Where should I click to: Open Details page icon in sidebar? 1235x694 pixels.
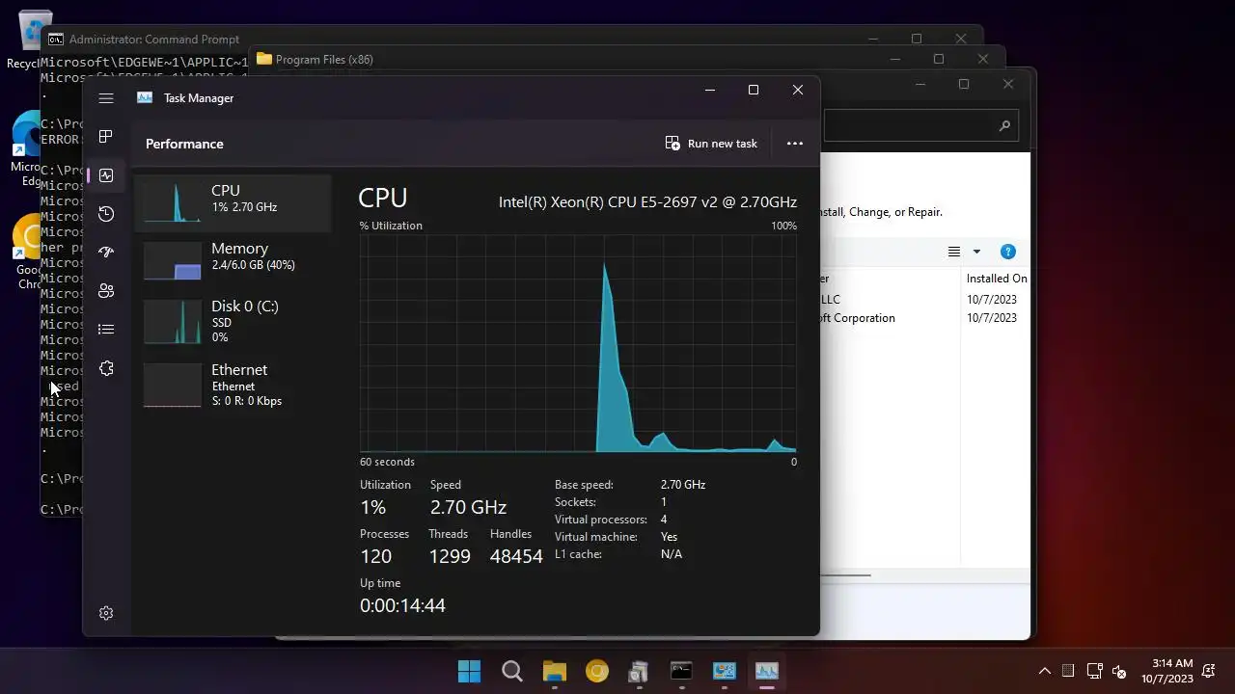click(x=106, y=330)
